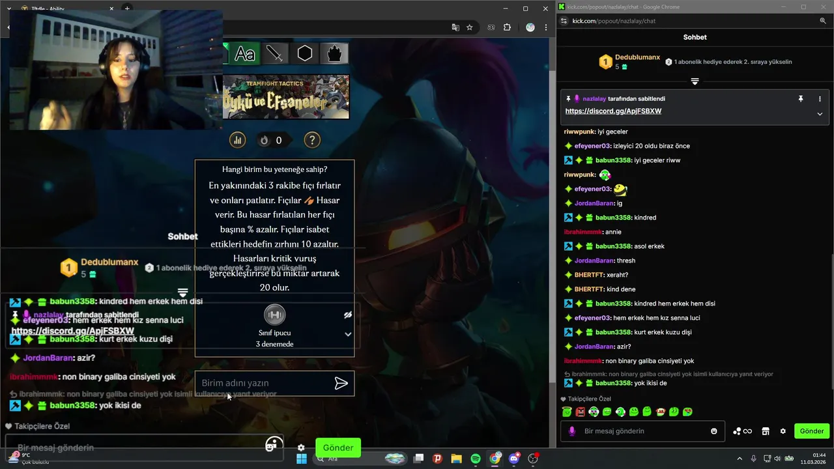Screen dimensions: 834x469
Task: Select the Aa ability-text game mode
Action: [x=245, y=53]
